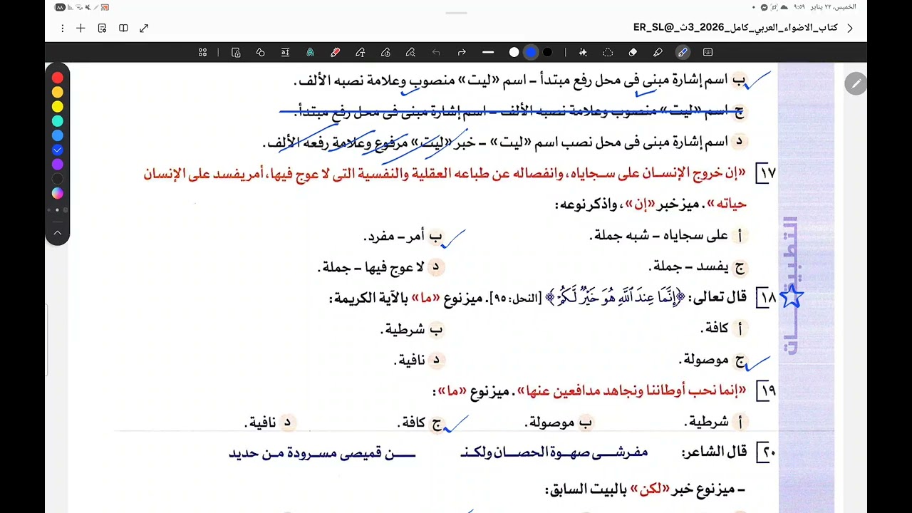Tap question number 17 box
The height and width of the screenshot is (513, 912).
point(766,173)
